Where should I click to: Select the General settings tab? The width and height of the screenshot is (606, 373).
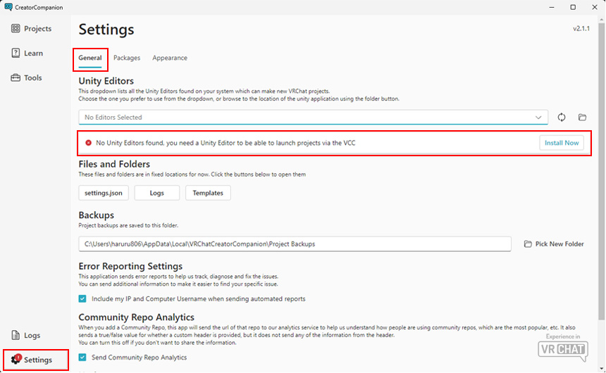coord(90,58)
